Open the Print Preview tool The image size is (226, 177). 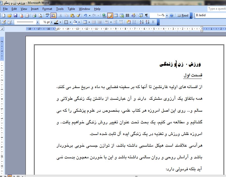coord(40,15)
